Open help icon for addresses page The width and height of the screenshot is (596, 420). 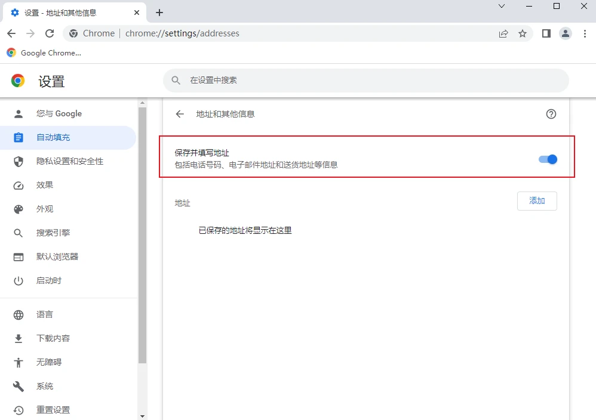[x=551, y=114]
